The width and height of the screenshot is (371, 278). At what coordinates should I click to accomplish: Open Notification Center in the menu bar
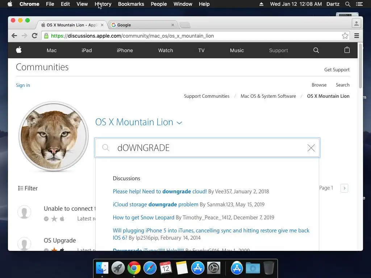pos(359,4)
